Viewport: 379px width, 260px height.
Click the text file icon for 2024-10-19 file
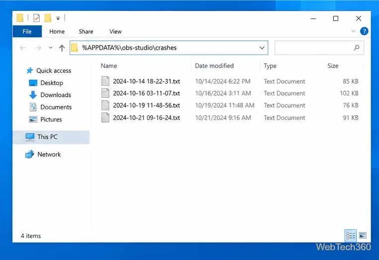tap(105, 105)
